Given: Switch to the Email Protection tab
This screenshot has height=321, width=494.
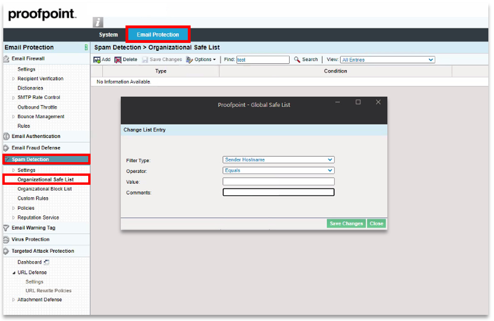Looking at the screenshot, I should pyautogui.click(x=158, y=34).
